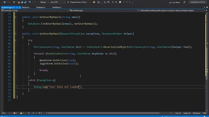The width and height of the screenshot is (209, 117).
Task: Start debugging with the green play arrow
Action: (x=68, y=2)
